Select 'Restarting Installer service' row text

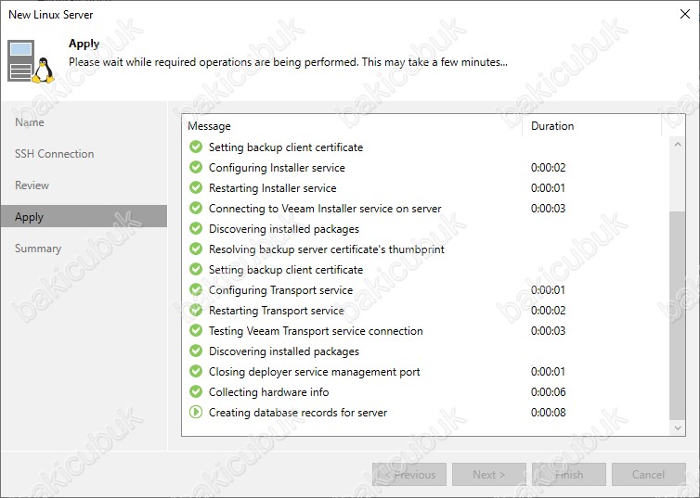[272, 188]
